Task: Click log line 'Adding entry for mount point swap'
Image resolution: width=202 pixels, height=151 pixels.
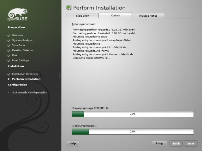Action: click(x=102, y=40)
